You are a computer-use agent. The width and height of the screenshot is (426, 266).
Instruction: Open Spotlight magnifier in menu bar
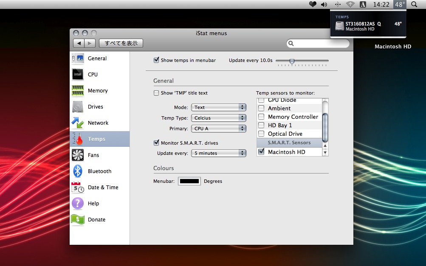[414, 4]
